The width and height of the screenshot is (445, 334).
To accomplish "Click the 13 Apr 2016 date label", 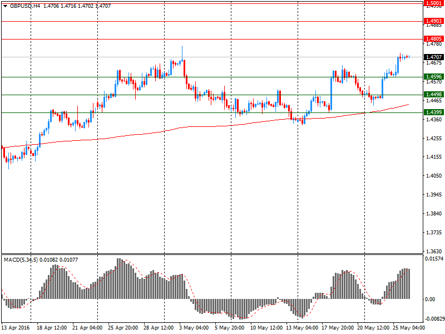I will [x=16, y=328].
